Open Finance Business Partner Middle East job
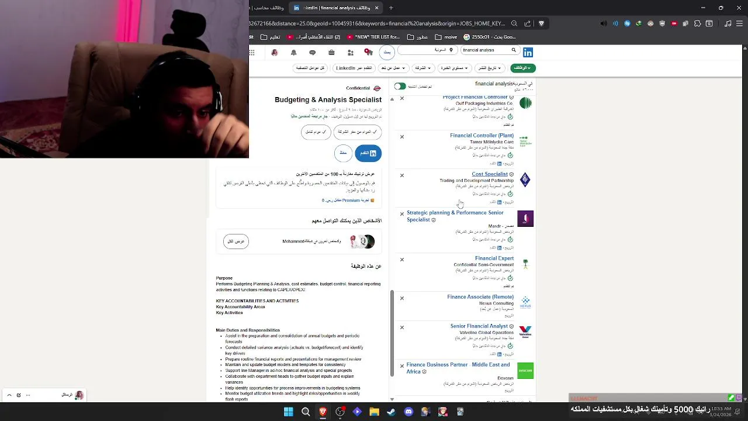 point(458,368)
